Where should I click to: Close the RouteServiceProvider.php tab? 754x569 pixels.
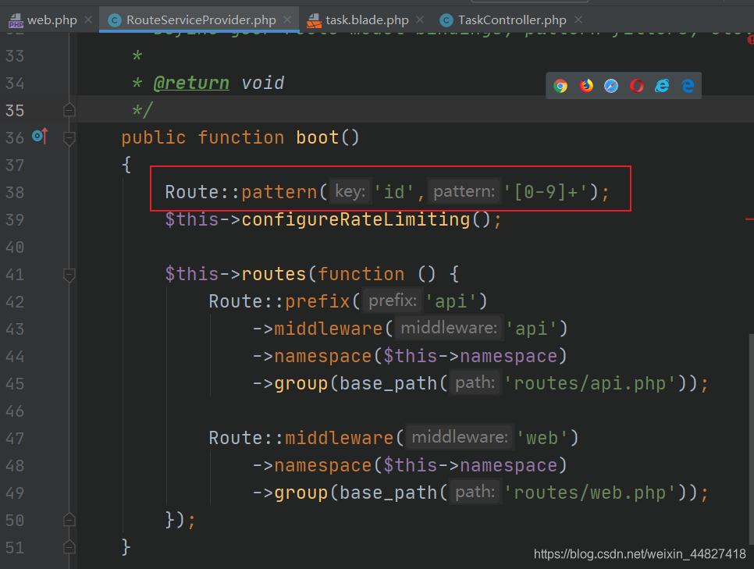(x=287, y=20)
